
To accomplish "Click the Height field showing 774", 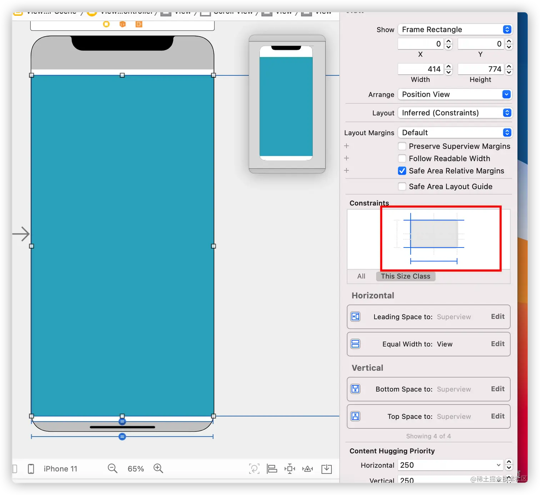I will coord(481,69).
